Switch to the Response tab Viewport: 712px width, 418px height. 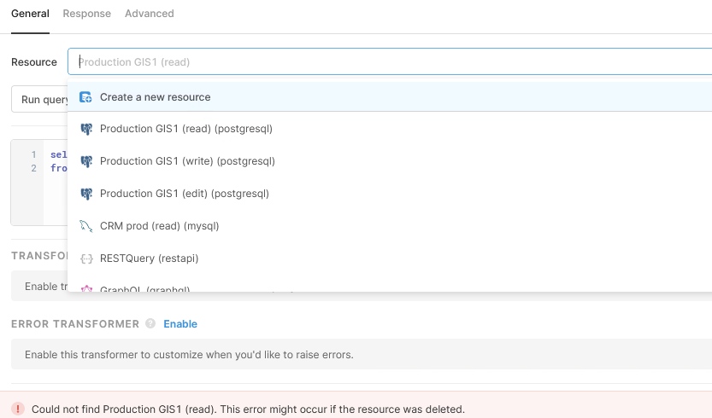pyautogui.click(x=86, y=14)
